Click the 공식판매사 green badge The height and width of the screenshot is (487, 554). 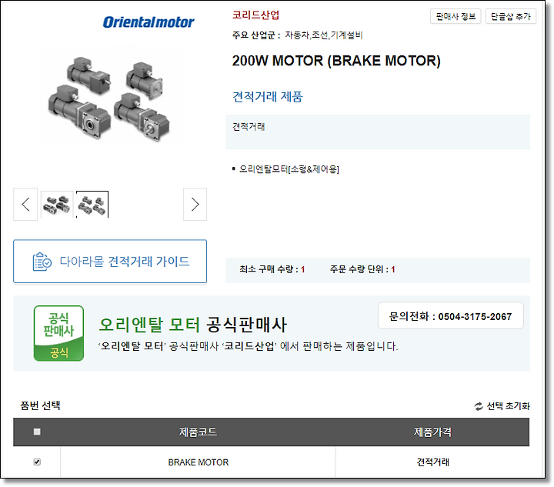[58, 333]
